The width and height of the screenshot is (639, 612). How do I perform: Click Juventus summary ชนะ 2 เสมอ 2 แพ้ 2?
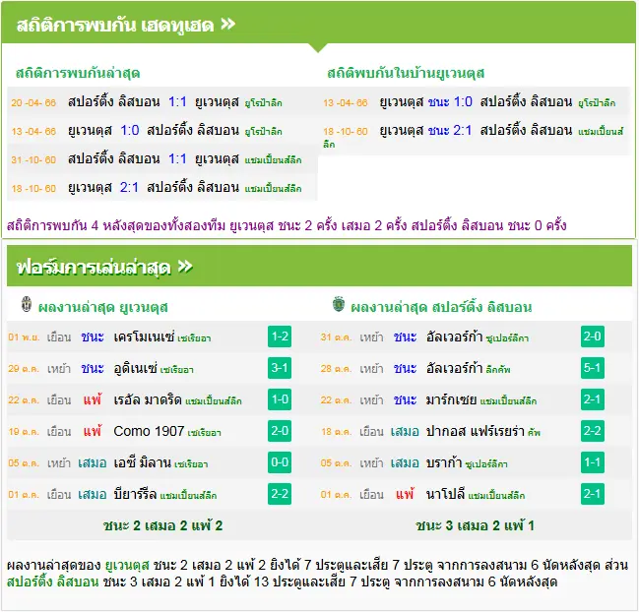(163, 525)
